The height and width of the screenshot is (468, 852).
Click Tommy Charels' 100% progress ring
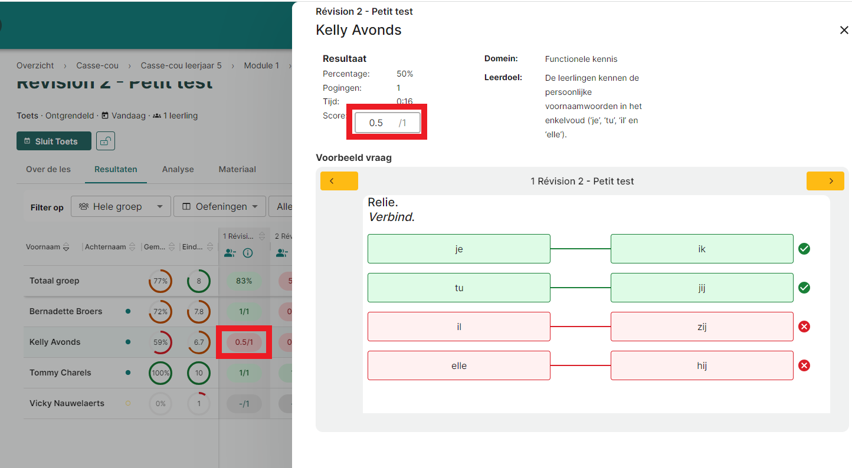click(160, 373)
